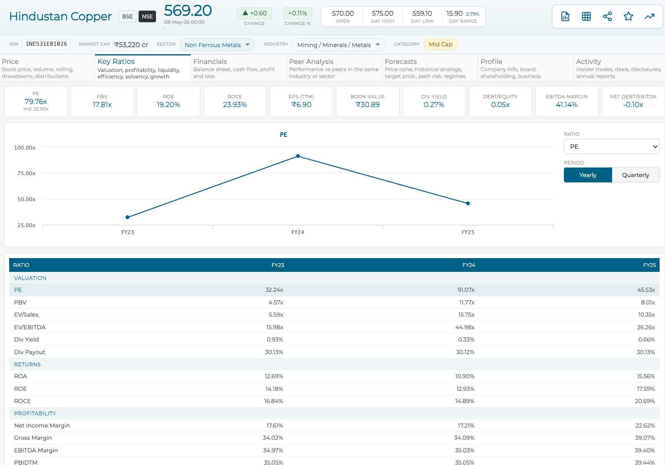Click the Net Debt/EBITDA card
Image resolution: width=665 pixels, height=465 pixels.
tap(633, 101)
